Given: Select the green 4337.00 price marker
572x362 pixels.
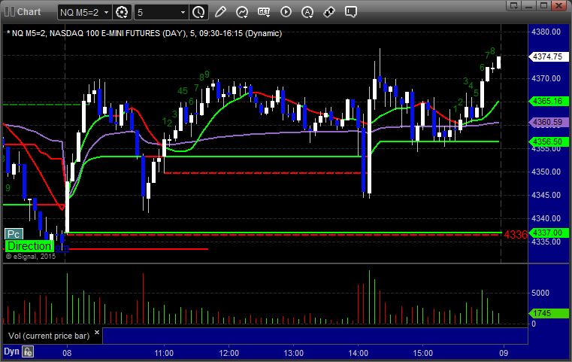Looking at the screenshot, I should [x=548, y=233].
